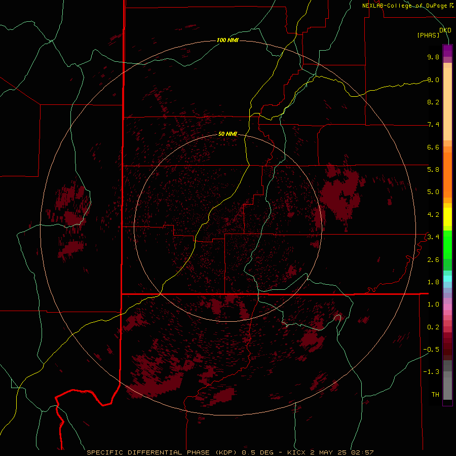The height and width of the screenshot is (456, 456).
Task: Click the -0.5 scale value
Action: click(x=431, y=349)
